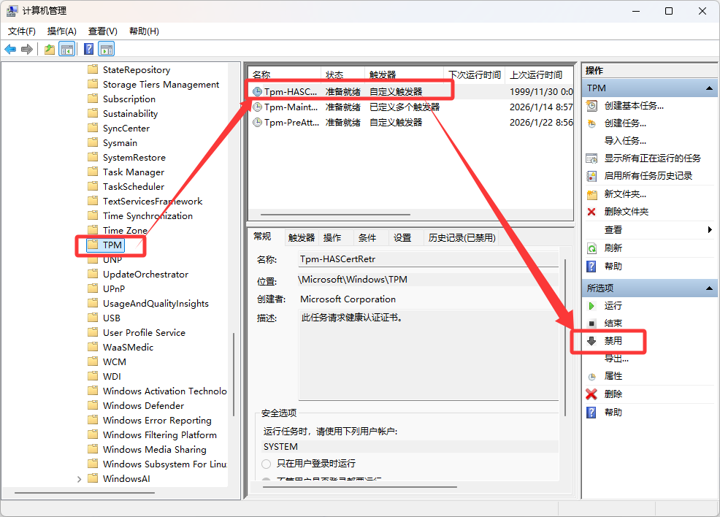Toggle the Show/Hide Action Pane toolbar icon
The image size is (720, 517).
[107, 49]
